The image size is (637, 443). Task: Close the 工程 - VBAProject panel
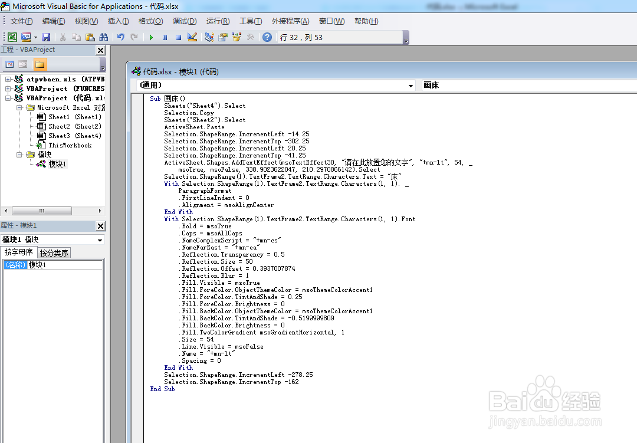tap(100, 50)
